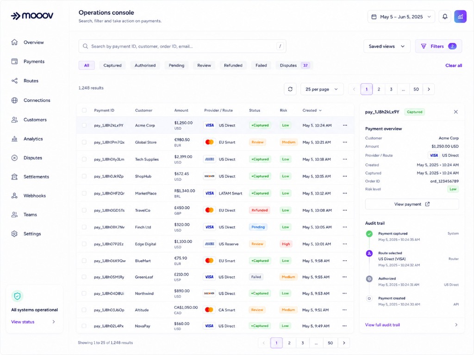This screenshot has height=355, width=474.
Task: Go to Payments in the sidebar
Action: tap(33, 61)
